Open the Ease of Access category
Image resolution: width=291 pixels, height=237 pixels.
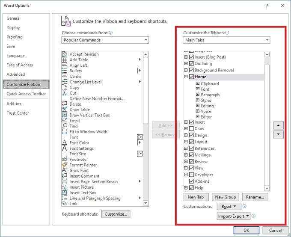coord(20,65)
